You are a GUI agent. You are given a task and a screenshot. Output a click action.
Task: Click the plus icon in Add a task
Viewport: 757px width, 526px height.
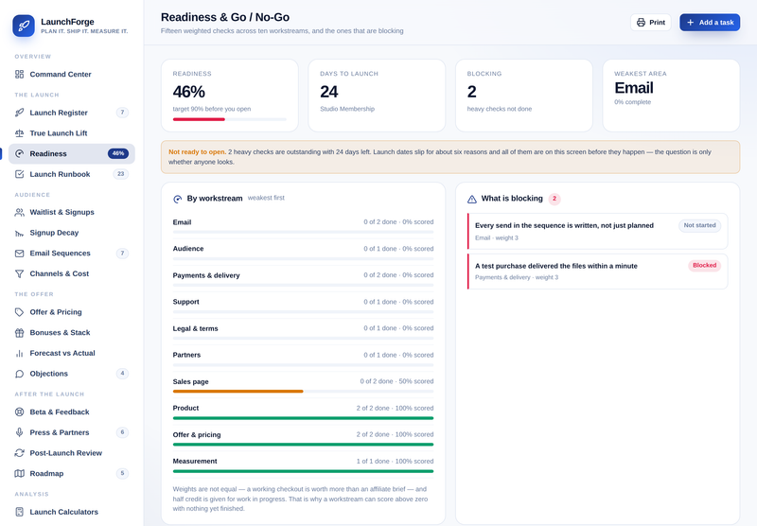pyautogui.click(x=691, y=22)
